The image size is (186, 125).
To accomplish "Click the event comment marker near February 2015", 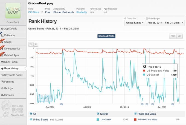I will pos(173,104).
